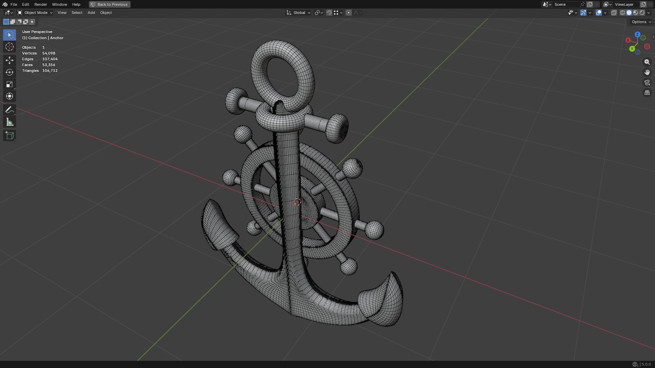655x368 pixels.
Task: Click the zoom magnifier viewport button
Action: 647,62
